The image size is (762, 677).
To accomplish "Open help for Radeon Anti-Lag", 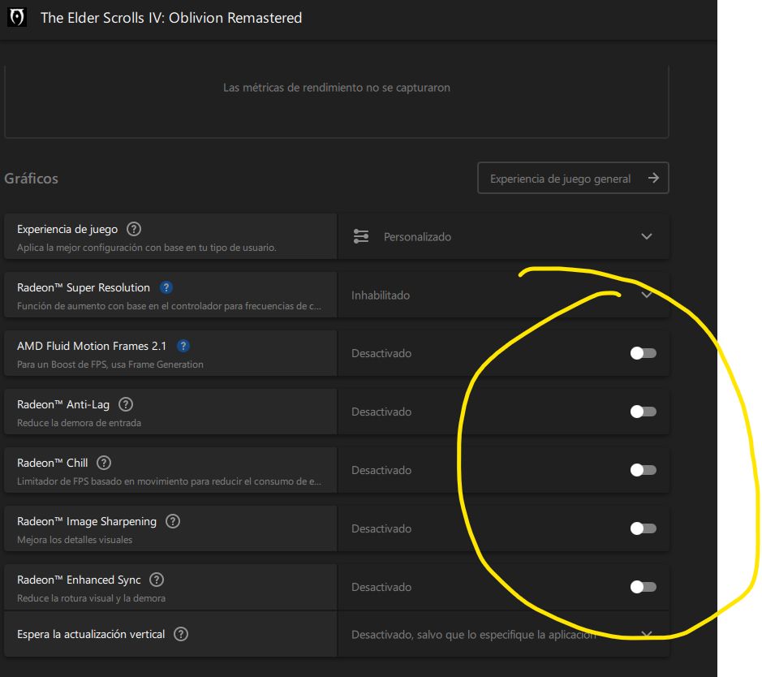I will (x=126, y=404).
